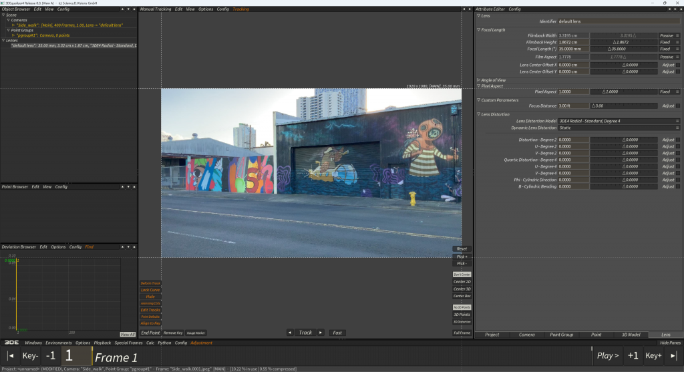Open the Lens Distortion Model dropdown
The height and width of the screenshot is (372, 684).
point(619,121)
